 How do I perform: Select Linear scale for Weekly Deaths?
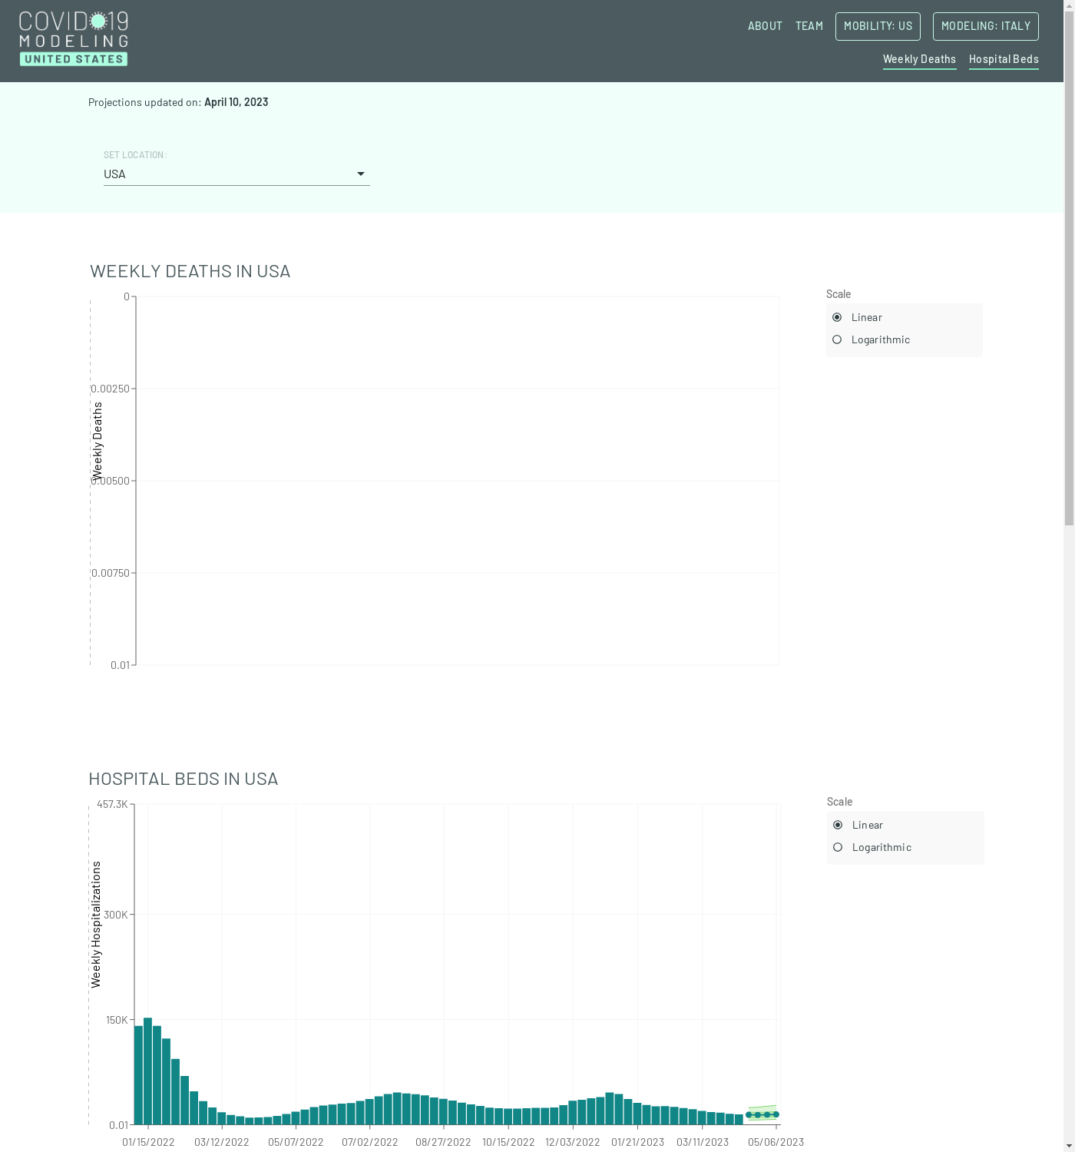(x=837, y=317)
